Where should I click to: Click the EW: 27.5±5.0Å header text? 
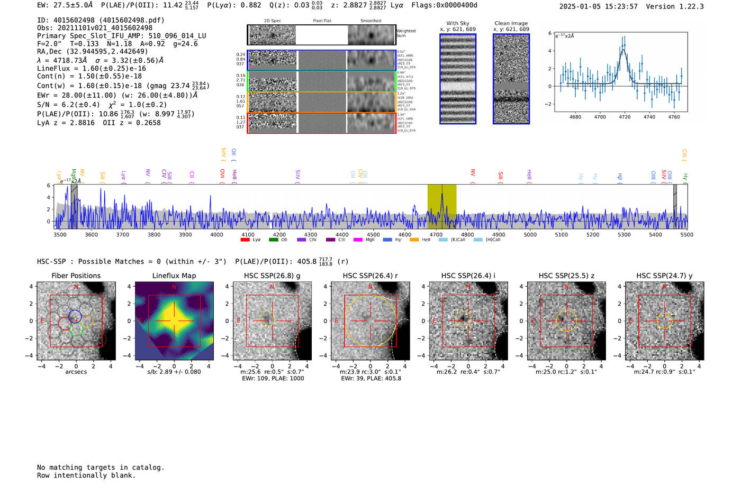[66, 5]
